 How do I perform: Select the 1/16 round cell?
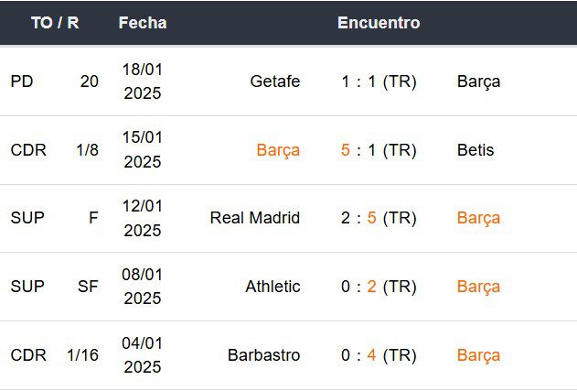click(x=83, y=355)
